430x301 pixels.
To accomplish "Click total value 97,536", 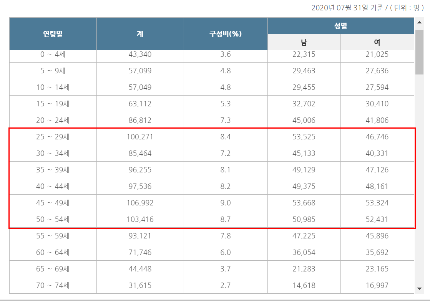I will coord(140,186).
